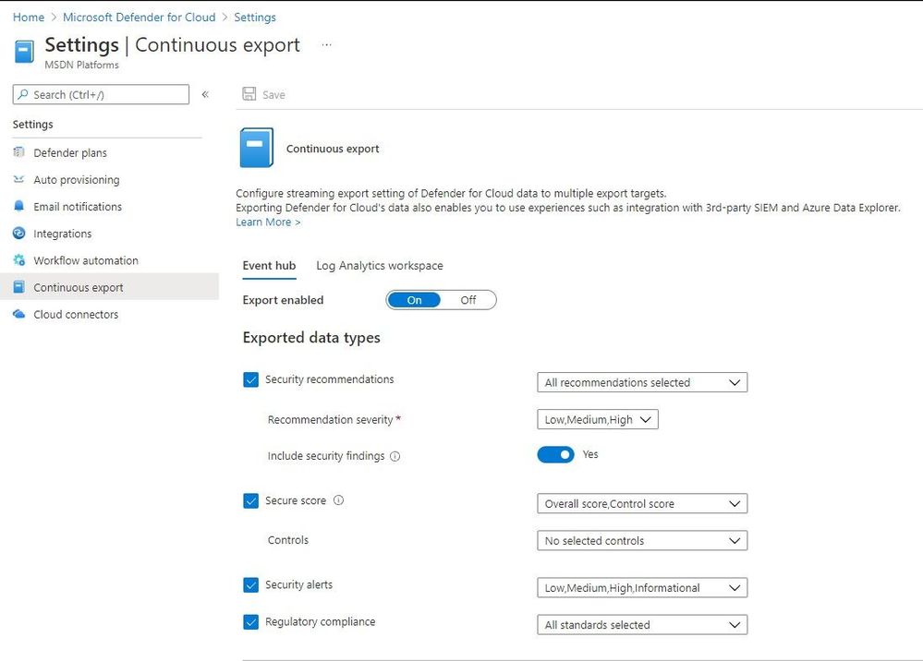This screenshot has height=661, width=923.
Task: Click the Settings | Continuous export page title
Action: pos(173,44)
